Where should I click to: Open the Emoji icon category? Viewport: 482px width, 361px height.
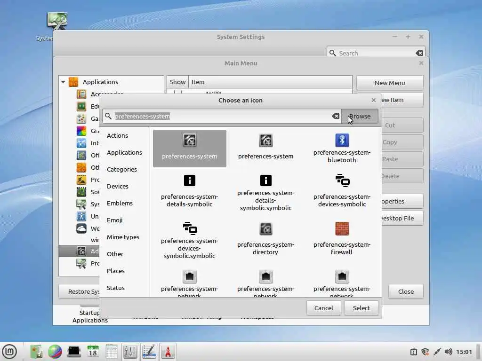(115, 220)
